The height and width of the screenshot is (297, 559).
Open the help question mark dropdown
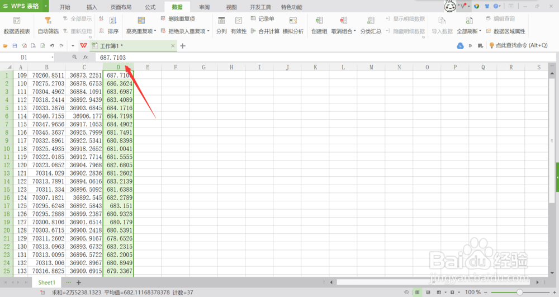coord(497,6)
